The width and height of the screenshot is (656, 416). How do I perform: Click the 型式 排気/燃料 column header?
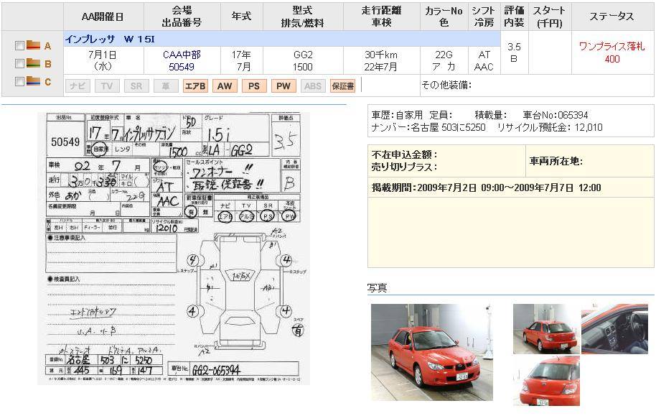pyautogui.click(x=302, y=17)
